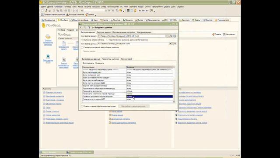Click magnifier icon beside rules file field
The width and height of the screenshot is (280, 158).
click(x=171, y=36)
